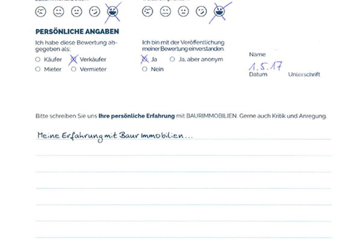This screenshot has height=240, width=361.
Task: Select the Nein publication option
Action: click(144, 69)
